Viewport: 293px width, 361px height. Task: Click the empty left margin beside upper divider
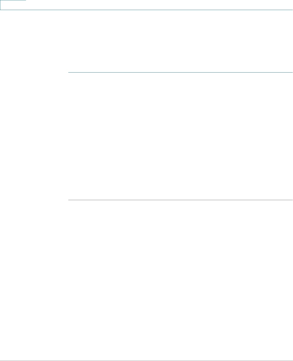coord(34,72)
